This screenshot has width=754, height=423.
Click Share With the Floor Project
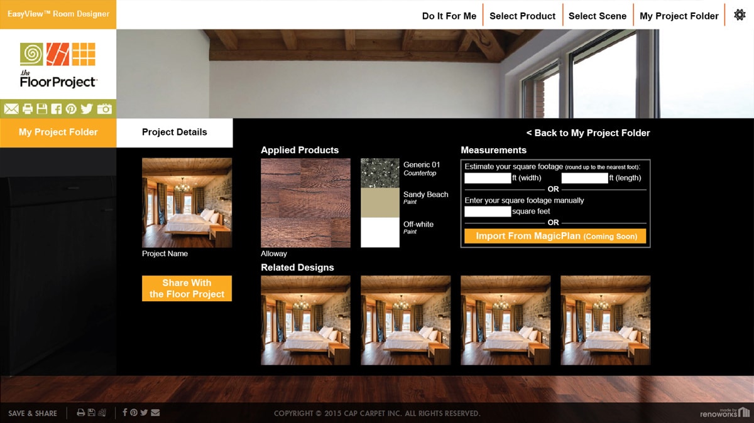click(187, 288)
